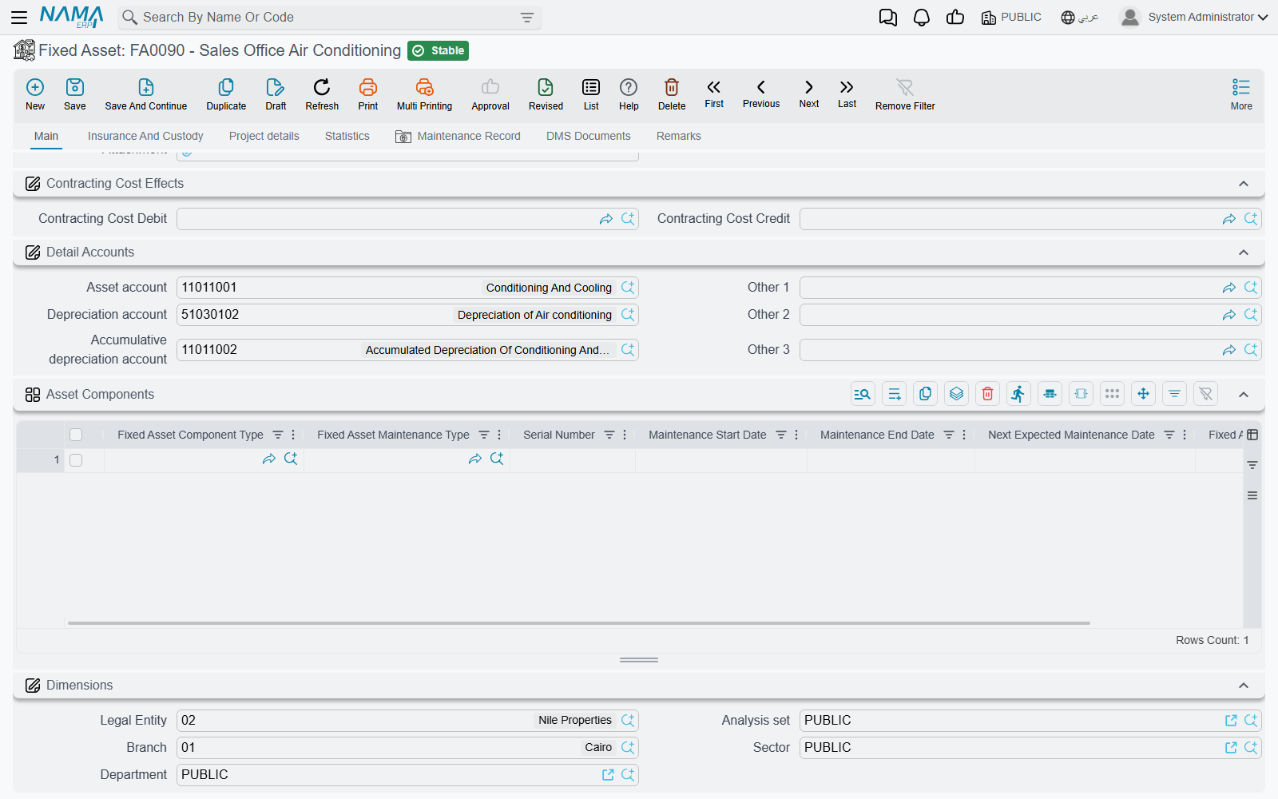1278x799 pixels.
Task: Toggle the select-all checkbox in Asset Components header
Action: point(76,435)
